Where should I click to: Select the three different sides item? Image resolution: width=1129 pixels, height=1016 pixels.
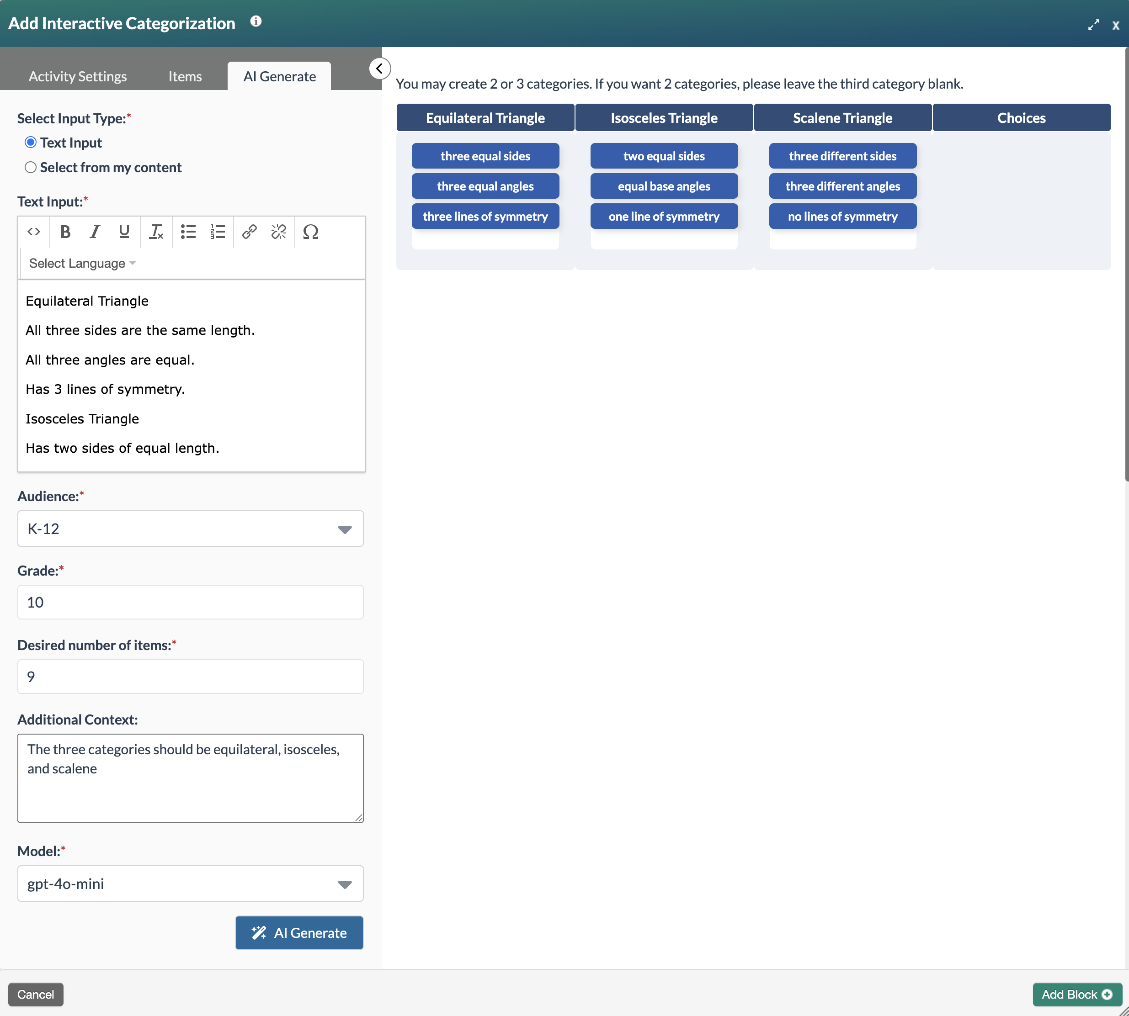click(843, 156)
